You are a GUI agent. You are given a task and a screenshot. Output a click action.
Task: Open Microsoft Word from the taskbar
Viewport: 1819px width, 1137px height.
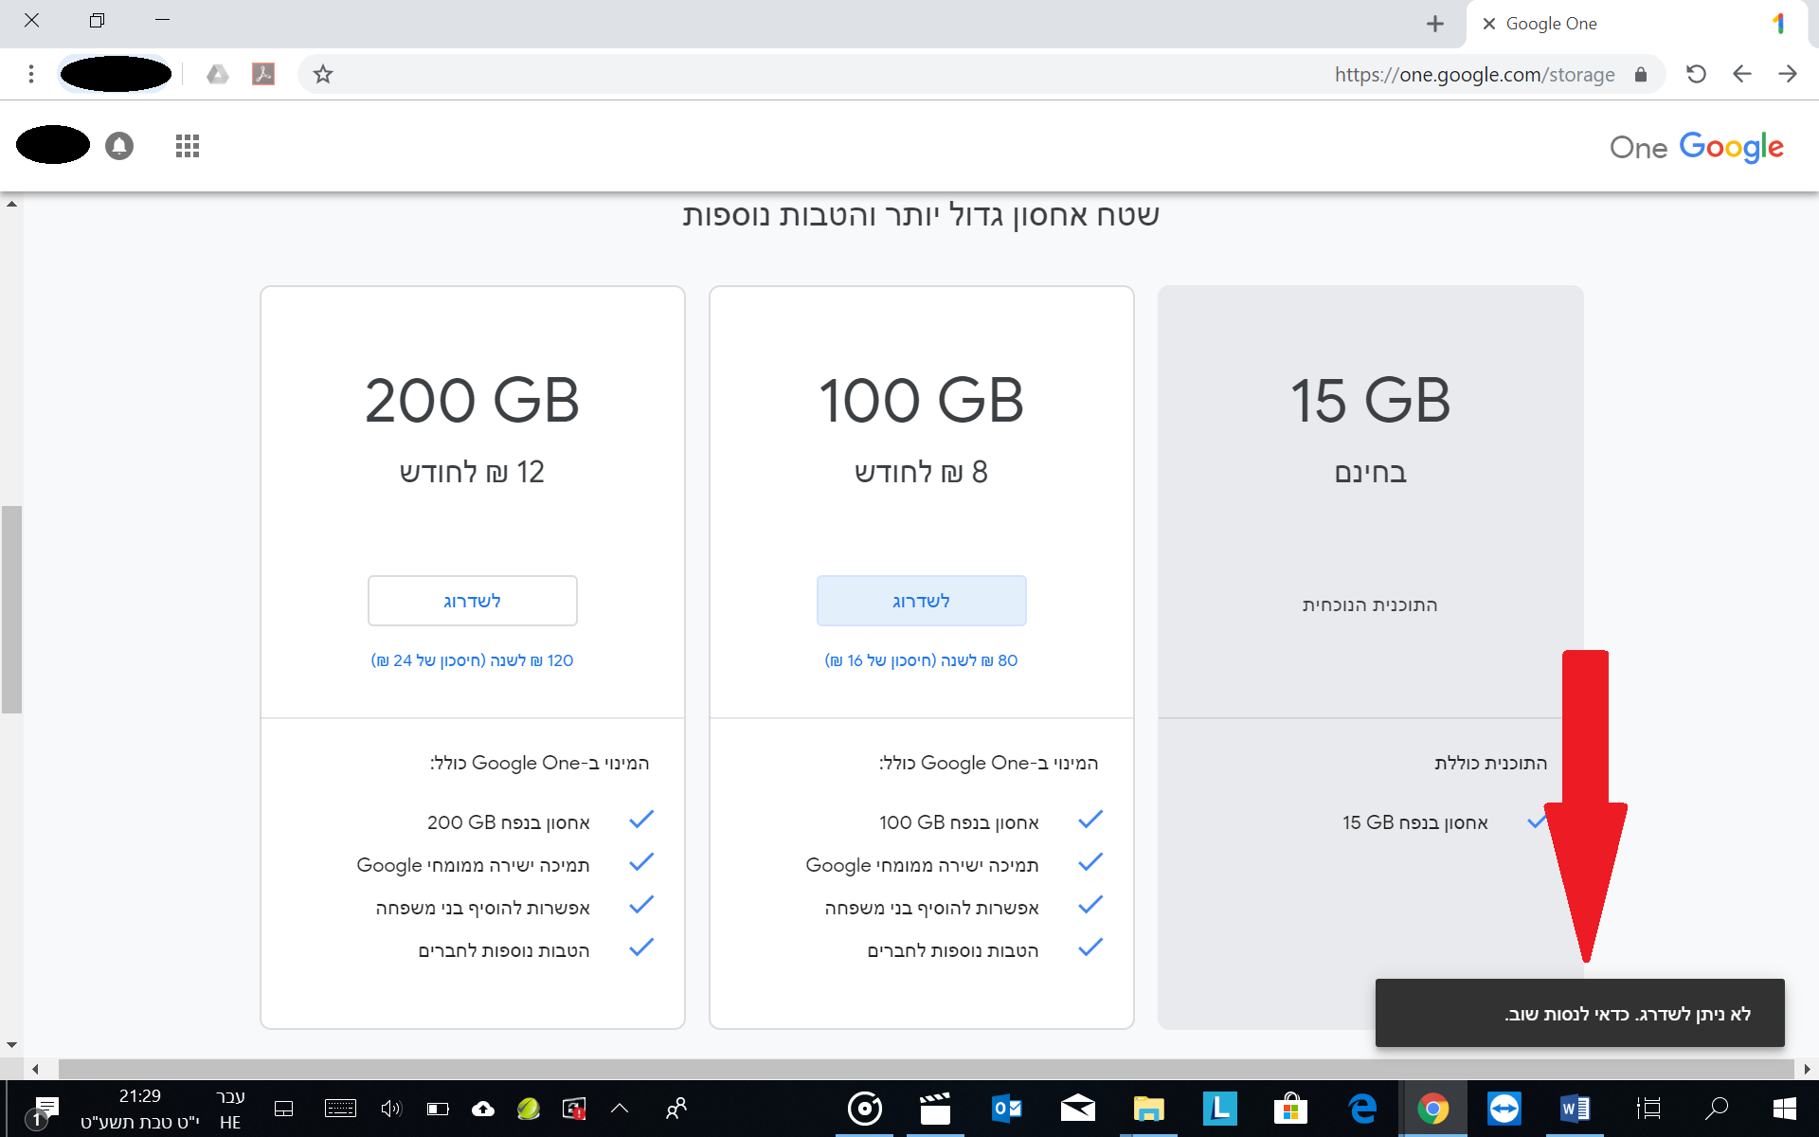[x=1575, y=1108]
